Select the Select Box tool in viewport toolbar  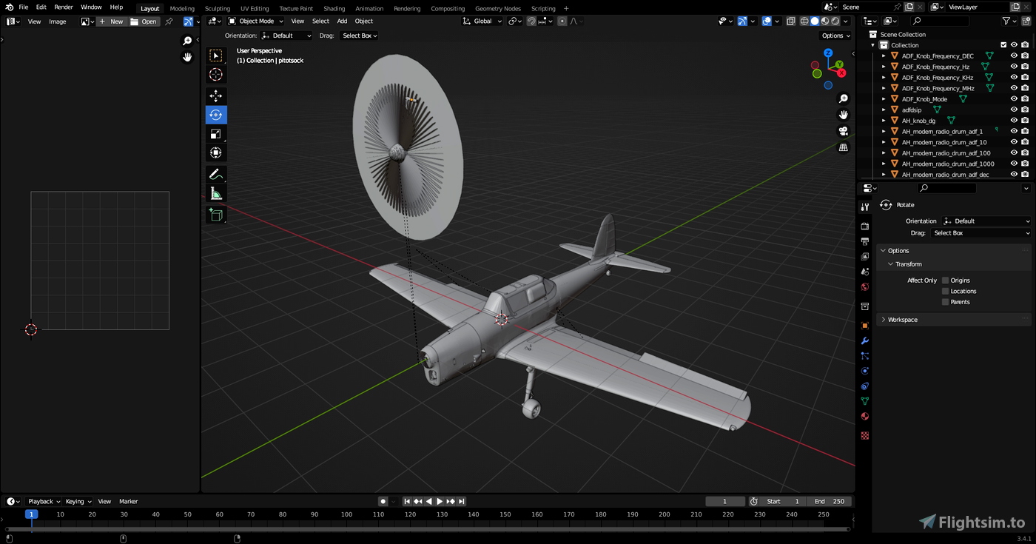pyautogui.click(x=215, y=56)
